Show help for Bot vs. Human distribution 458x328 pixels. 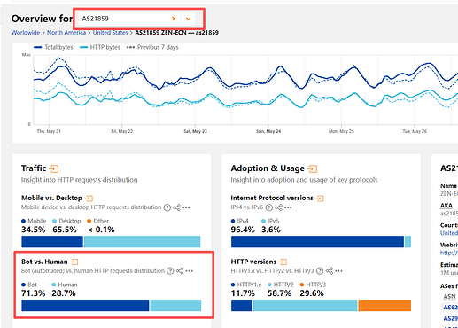(170, 271)
